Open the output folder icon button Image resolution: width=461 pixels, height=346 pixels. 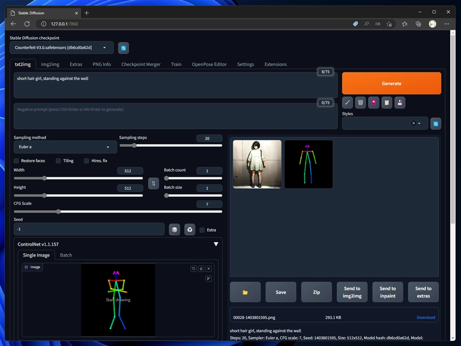pos(245,292)
